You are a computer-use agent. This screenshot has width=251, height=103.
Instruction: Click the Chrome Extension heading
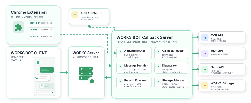point(29,12)
